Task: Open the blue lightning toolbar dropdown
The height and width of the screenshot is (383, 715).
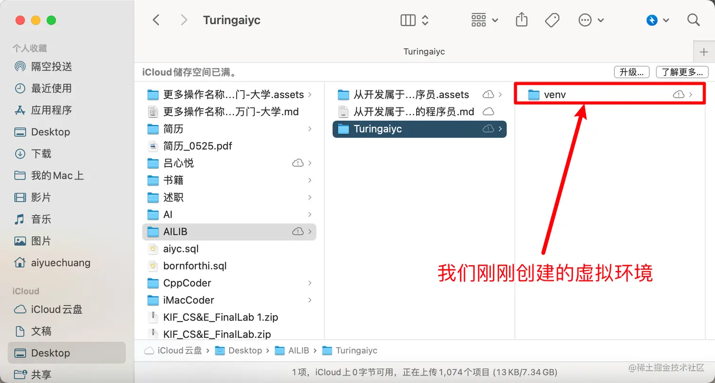Action: [657, 20]
